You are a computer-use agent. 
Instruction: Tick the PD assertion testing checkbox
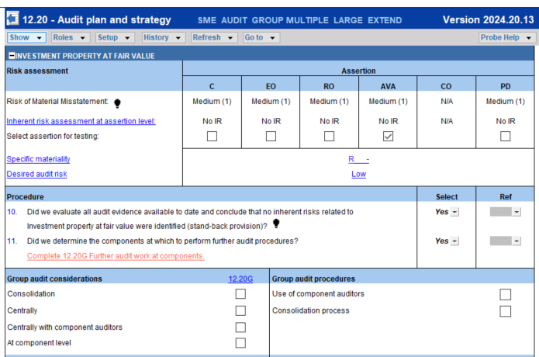[x=506, y=136]
